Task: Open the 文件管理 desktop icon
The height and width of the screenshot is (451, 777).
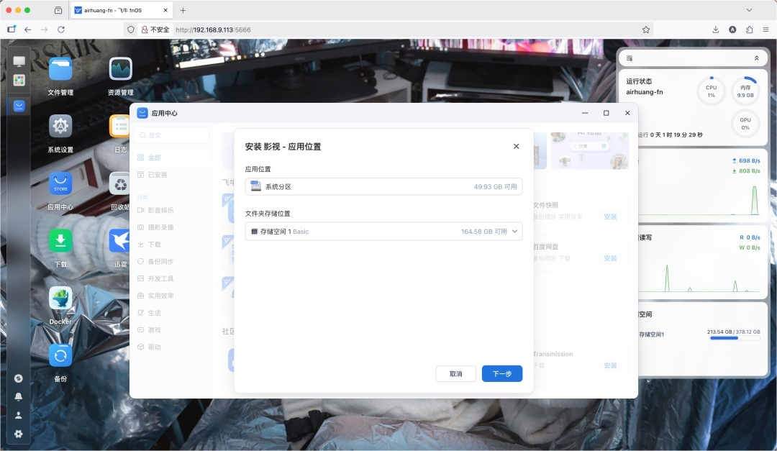Action: 60,69
